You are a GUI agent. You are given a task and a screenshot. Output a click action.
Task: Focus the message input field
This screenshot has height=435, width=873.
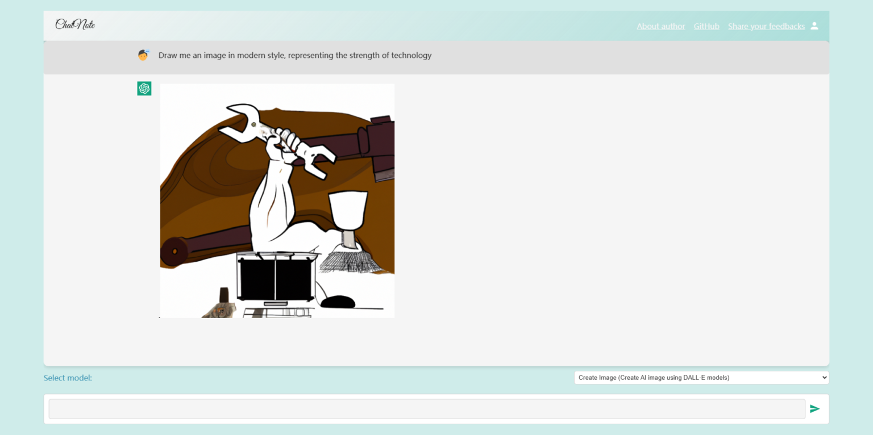pyautogui.click(x=426, y=409)
